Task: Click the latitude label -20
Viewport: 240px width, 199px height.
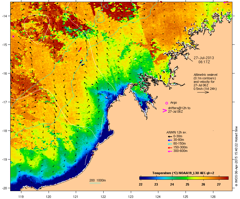Action: [x=4, y=188]
